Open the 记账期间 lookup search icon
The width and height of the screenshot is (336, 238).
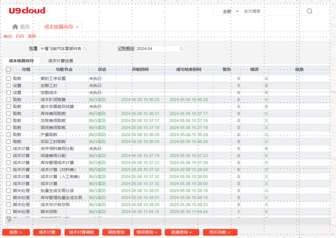(181, 48)
